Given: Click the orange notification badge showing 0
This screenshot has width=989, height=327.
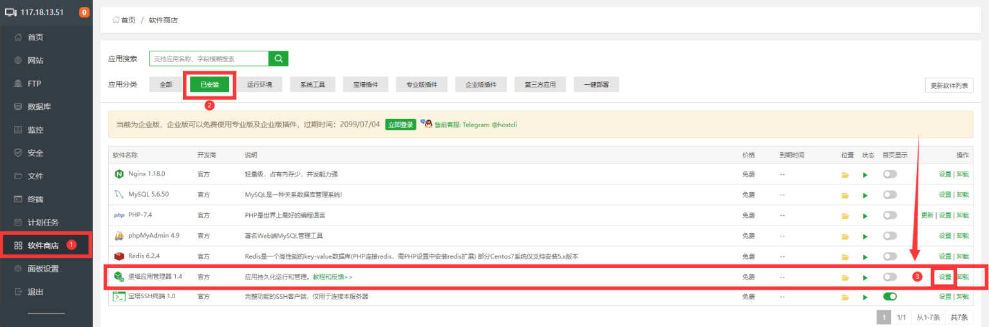Looking at the screenshot, I should 84,12.
